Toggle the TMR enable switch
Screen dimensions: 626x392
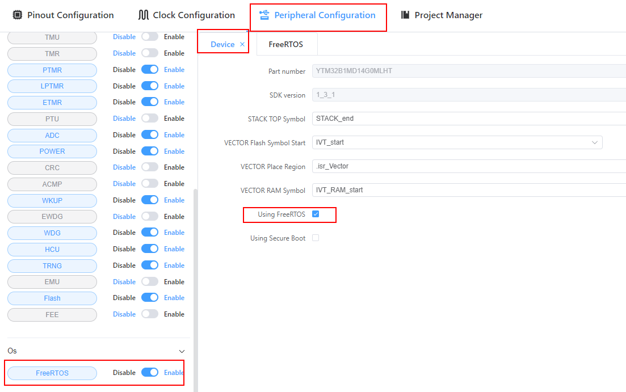tap(150, 53)
